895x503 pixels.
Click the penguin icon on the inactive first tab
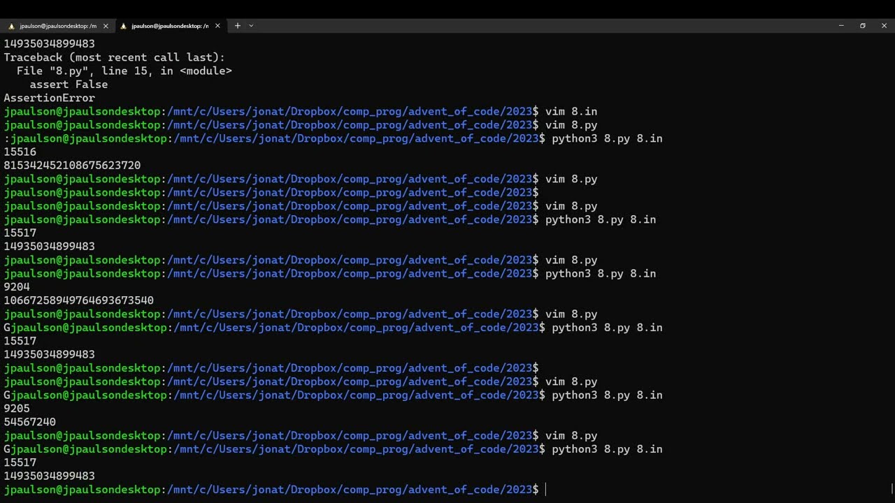11,26
